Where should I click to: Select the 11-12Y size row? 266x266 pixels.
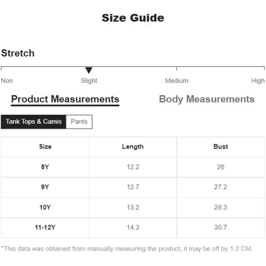tap(133, 228)
